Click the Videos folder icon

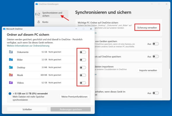(x=11, y=83)
